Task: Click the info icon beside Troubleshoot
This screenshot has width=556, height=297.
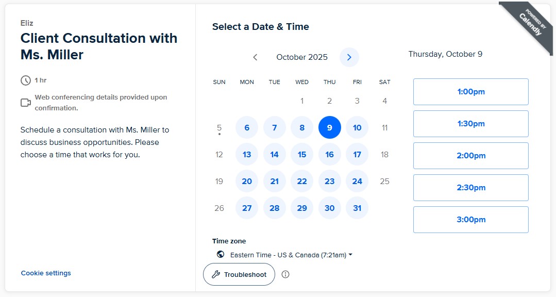Action: tap(285, 274)
